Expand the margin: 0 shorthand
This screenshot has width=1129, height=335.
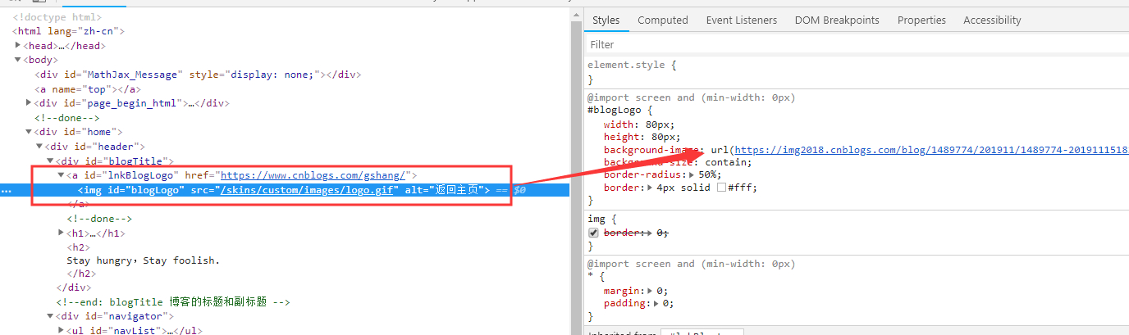coord(650,291)
